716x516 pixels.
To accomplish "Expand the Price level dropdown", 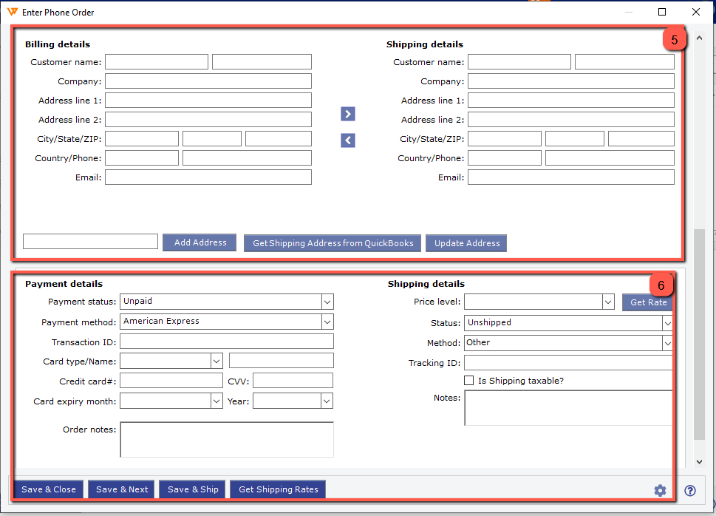I will click(x=607, y=302).
